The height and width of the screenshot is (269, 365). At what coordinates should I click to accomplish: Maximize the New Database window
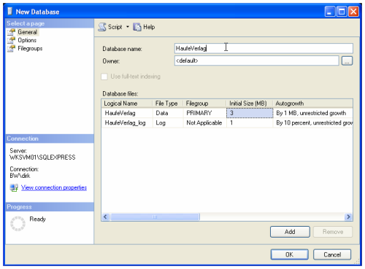point(342,12)
